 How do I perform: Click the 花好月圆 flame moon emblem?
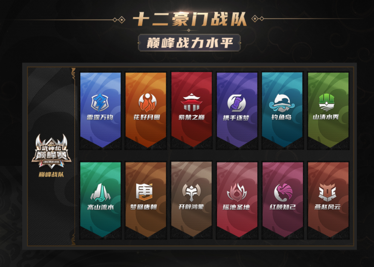pyautogui.click(x=148, y=102)
